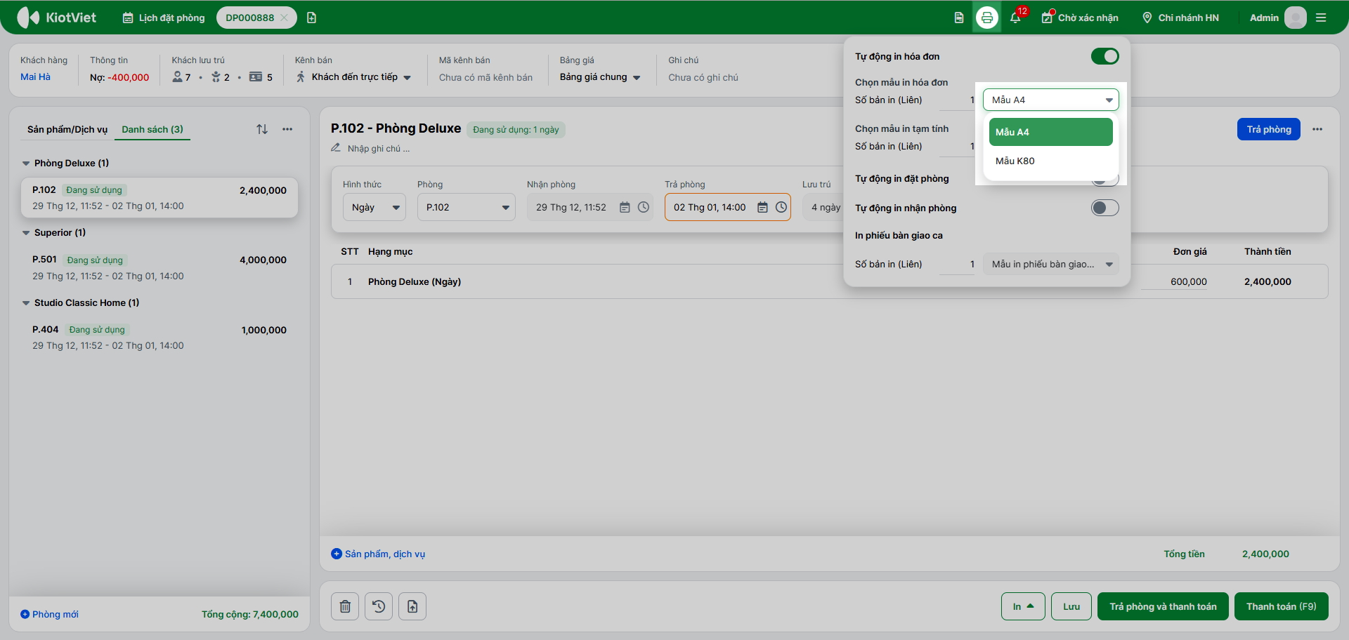Toggle Tự động in hóa đơn switch
Image resolution: width=1349 pixels, height=640 pixels.
coord(1105,56)
